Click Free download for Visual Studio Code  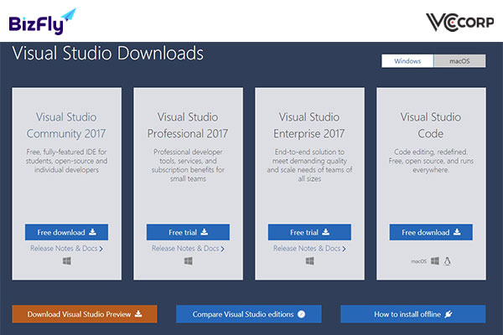coord(431,232)
